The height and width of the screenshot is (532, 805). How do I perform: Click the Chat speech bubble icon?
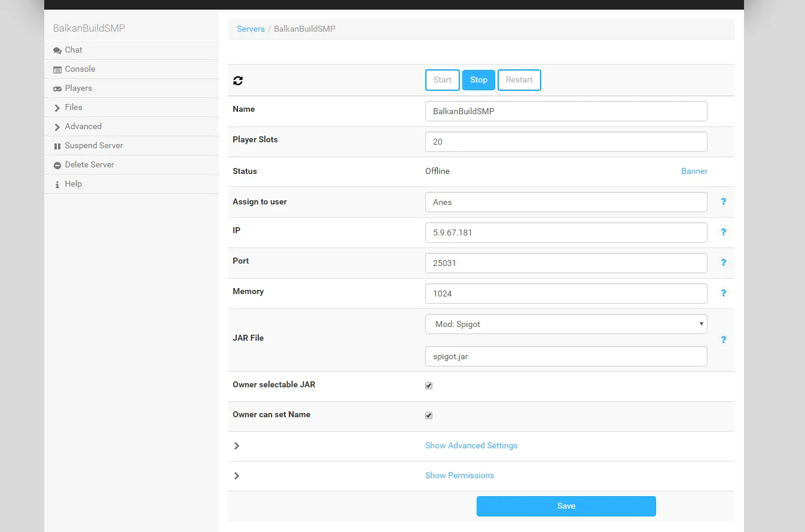[57, 51]
